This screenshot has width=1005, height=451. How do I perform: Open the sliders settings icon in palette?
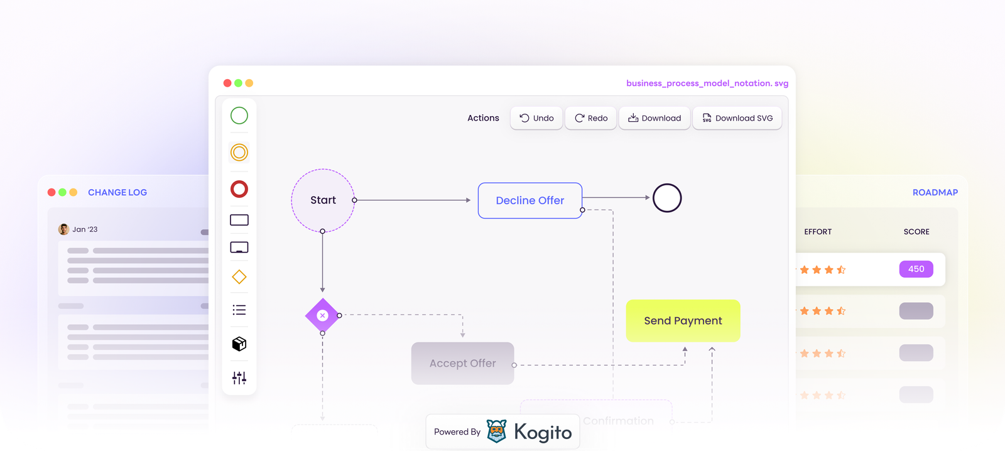point(239,378)
